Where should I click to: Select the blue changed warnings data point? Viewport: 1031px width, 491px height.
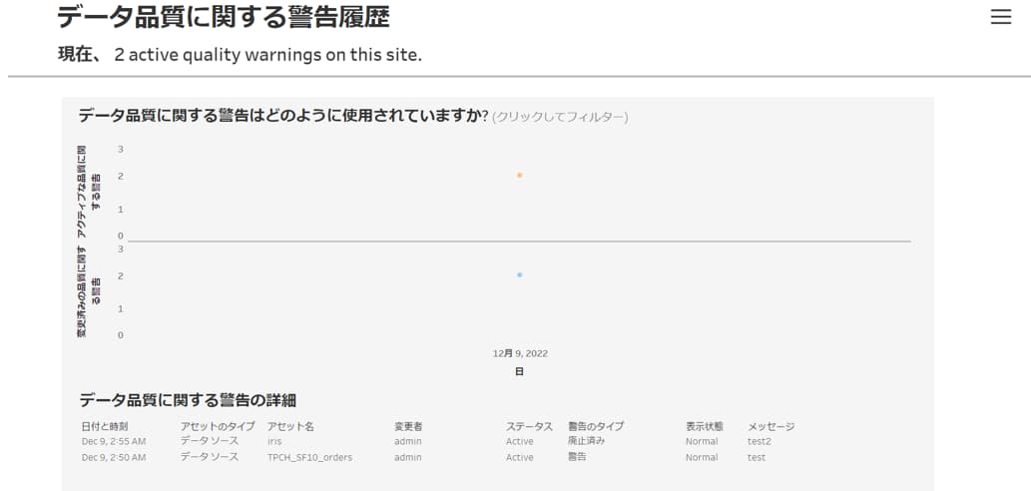click(x=519, y=274)
